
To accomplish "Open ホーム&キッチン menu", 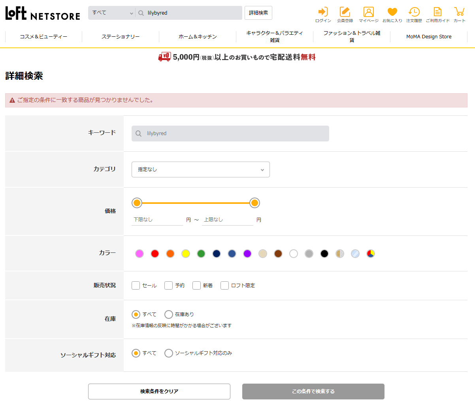I will click(x=198, y=37).
